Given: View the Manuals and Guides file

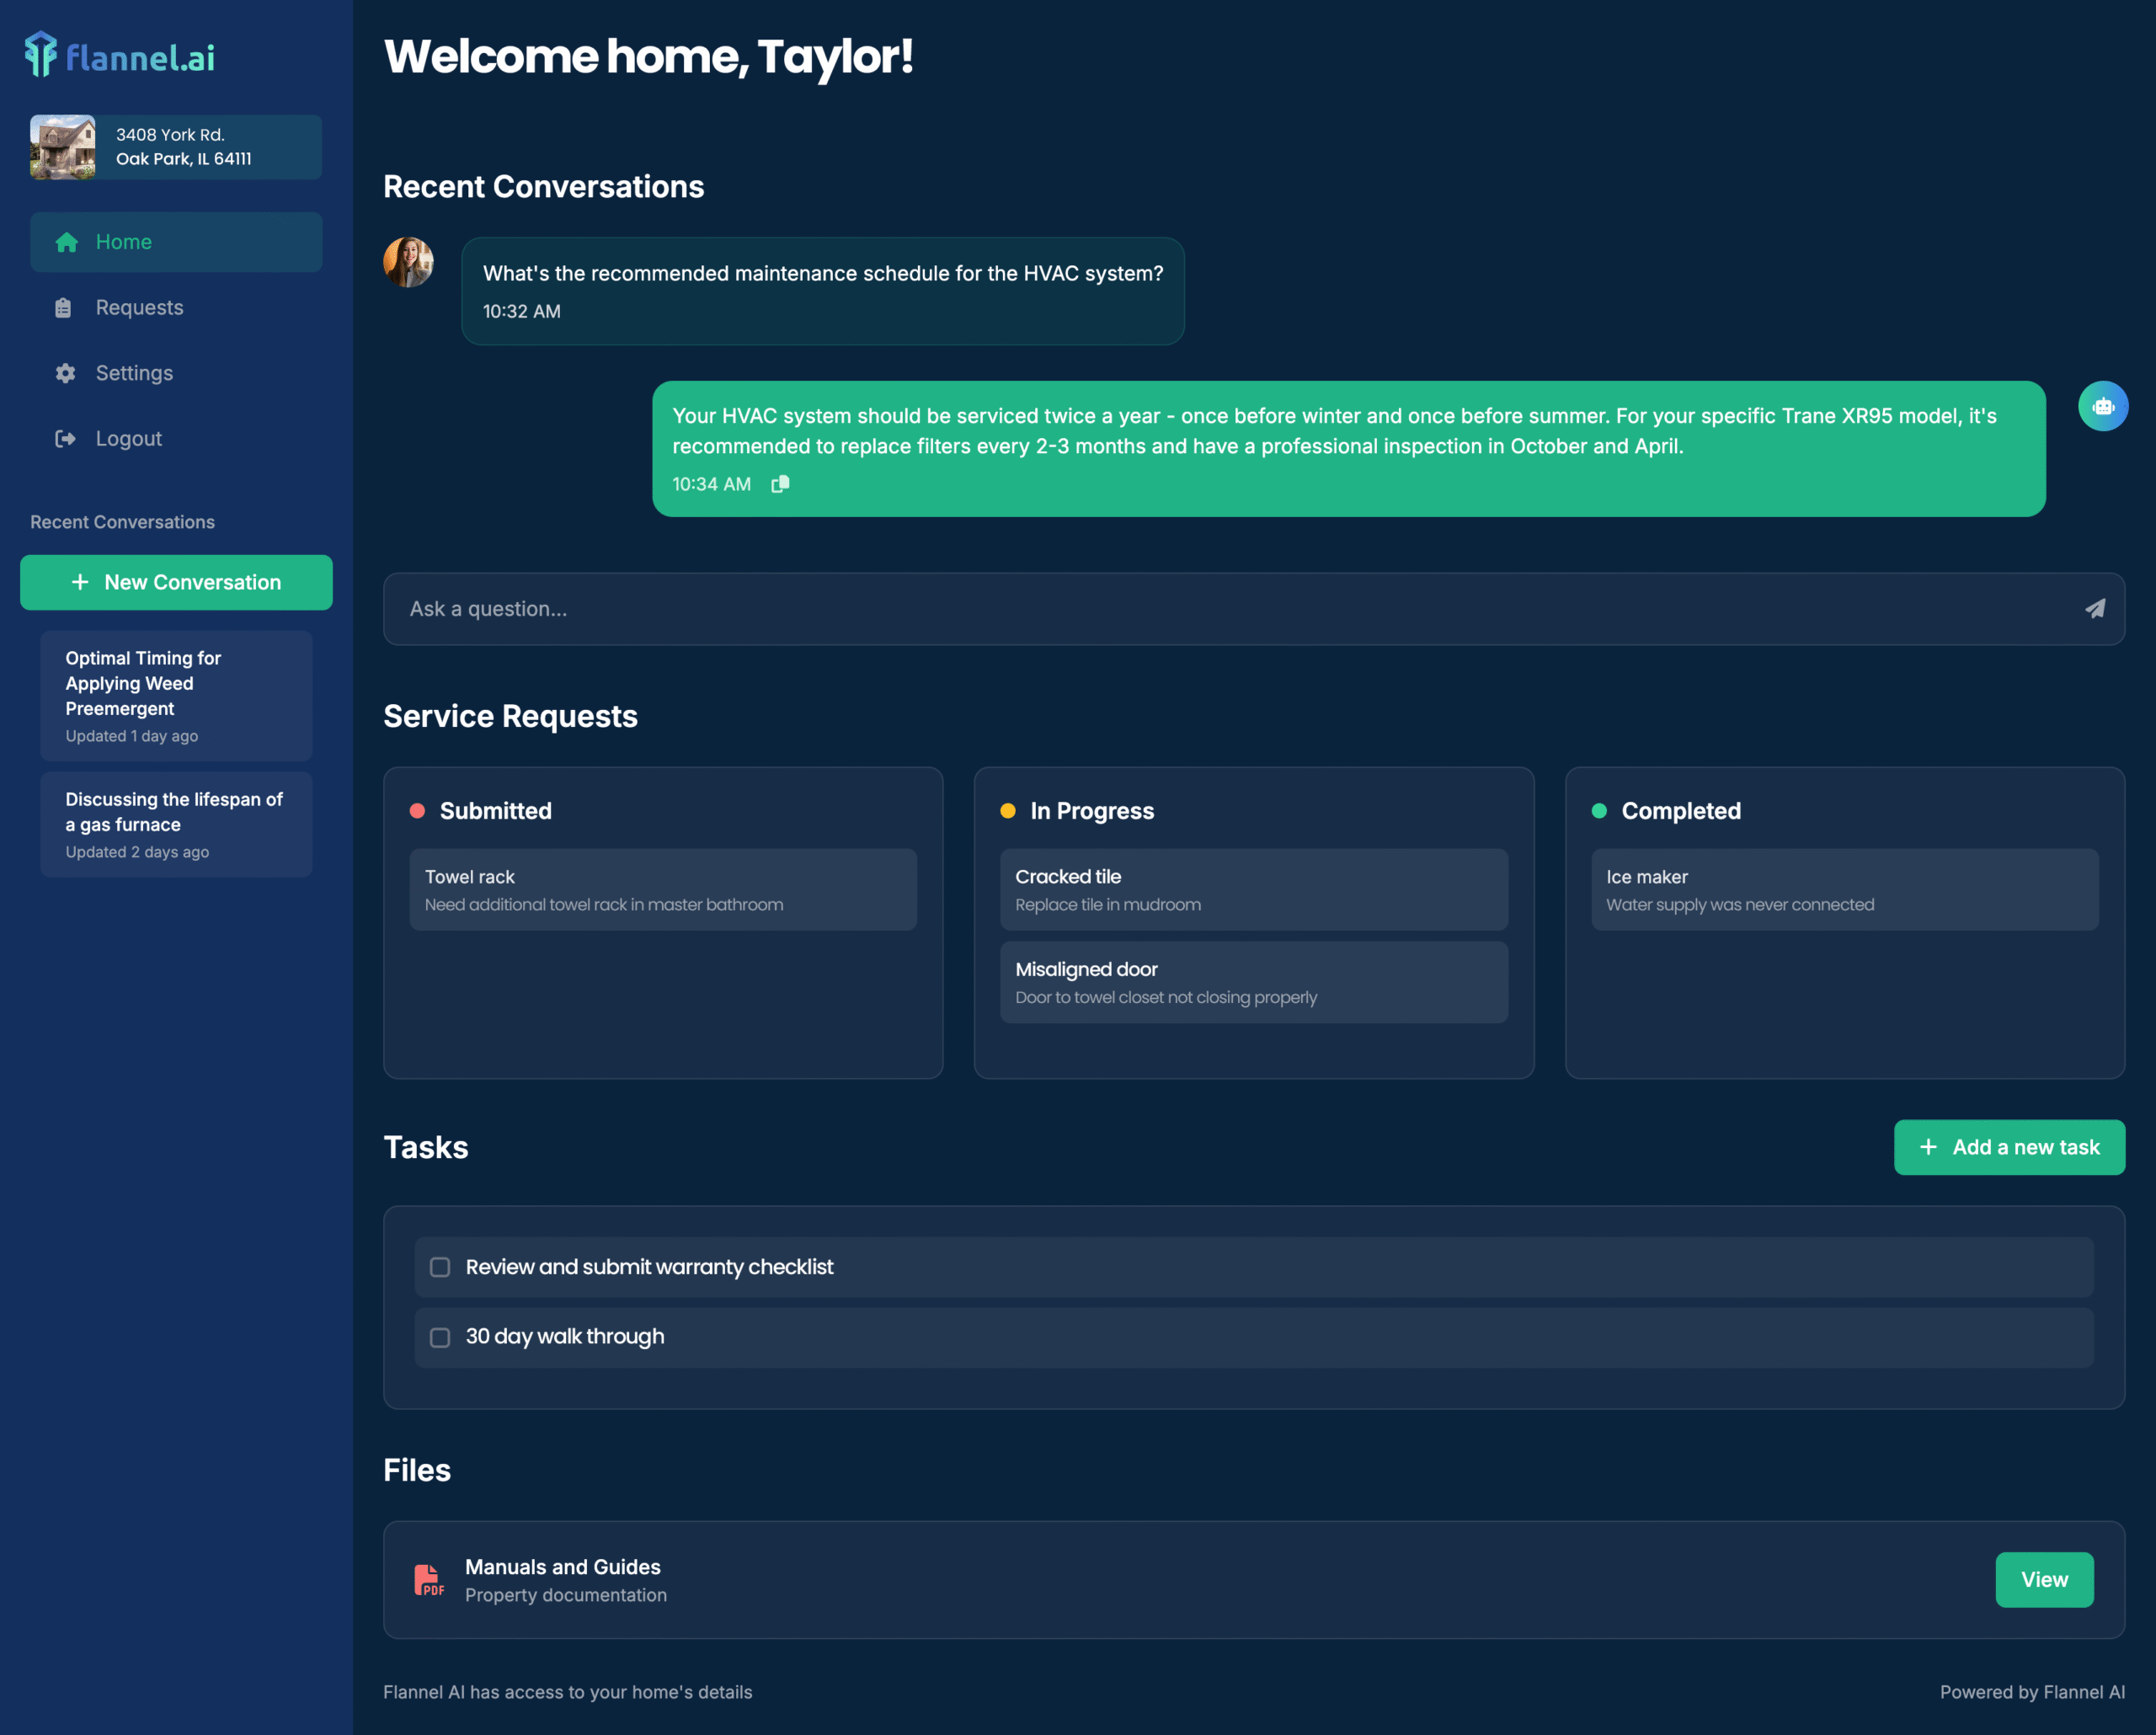Looking at the screenshot, I should click(x=2043, y=1580).
